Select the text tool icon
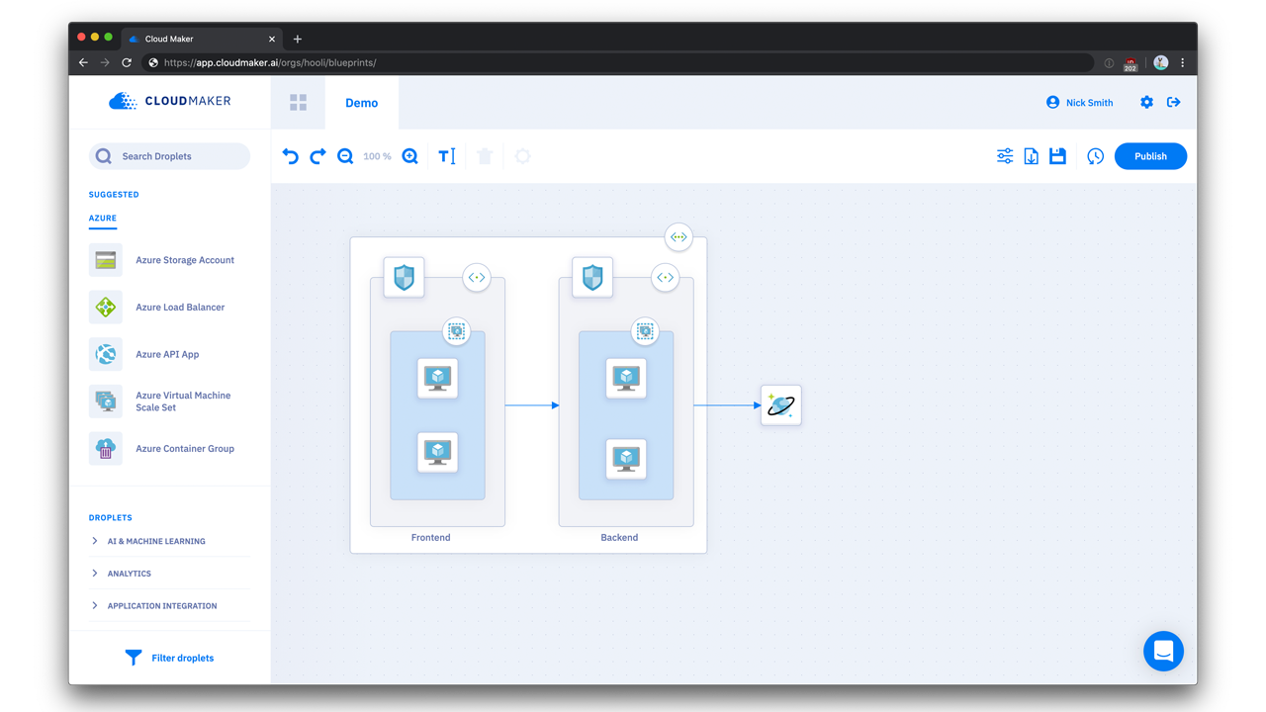Screen dimensions: 1266x712 click(x=447, y=156)
